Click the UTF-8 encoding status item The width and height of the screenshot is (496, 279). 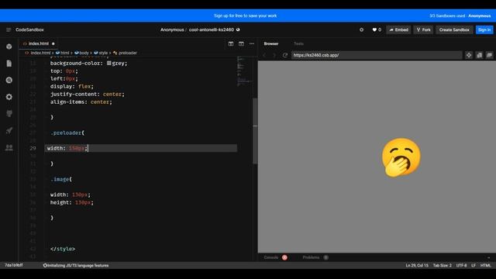[x=462, y=265]
